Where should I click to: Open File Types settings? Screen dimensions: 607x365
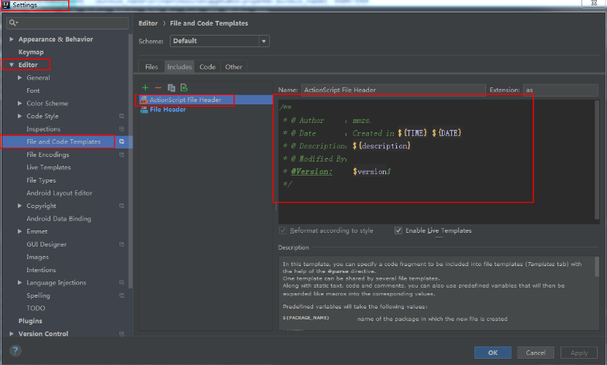pyautogui.click(x=41, y=180)
